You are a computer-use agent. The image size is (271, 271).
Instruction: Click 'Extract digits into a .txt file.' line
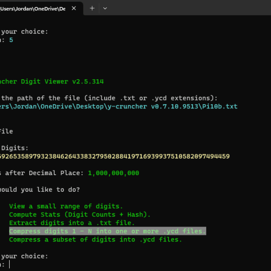point(72,223)
